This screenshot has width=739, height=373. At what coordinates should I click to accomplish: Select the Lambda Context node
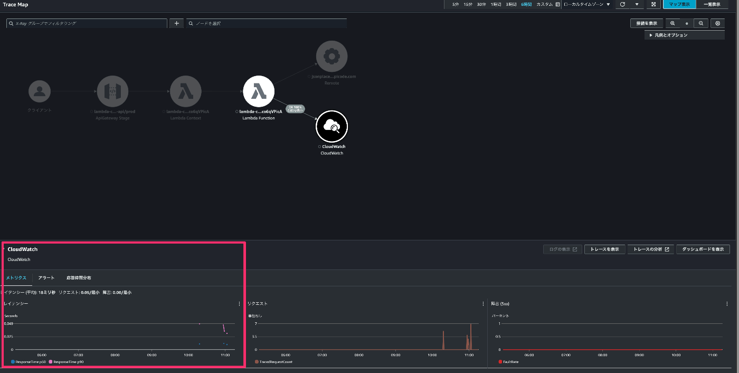(x=185, y=91)
